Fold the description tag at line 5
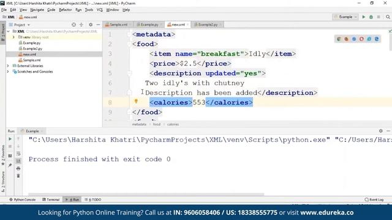Viewport: 392px width, 220px height. [129, 73]
